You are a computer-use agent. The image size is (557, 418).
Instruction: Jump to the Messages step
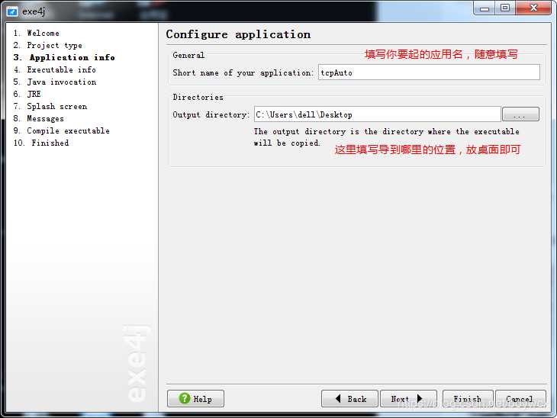[39, 118]
